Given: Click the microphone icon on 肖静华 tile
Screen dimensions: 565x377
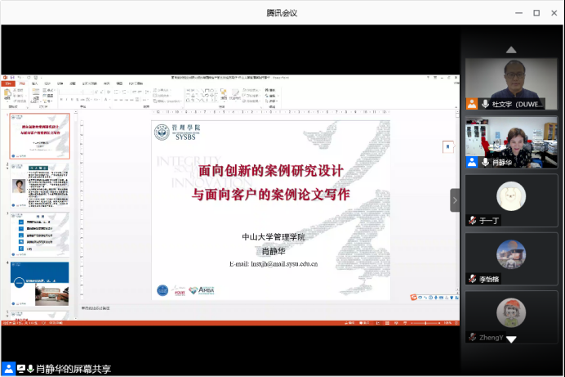Looking at the screenshot, I should tap(485, 162).
